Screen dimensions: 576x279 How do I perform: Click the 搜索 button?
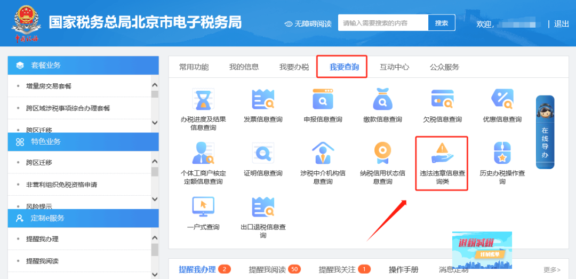[x=442, y=23]
